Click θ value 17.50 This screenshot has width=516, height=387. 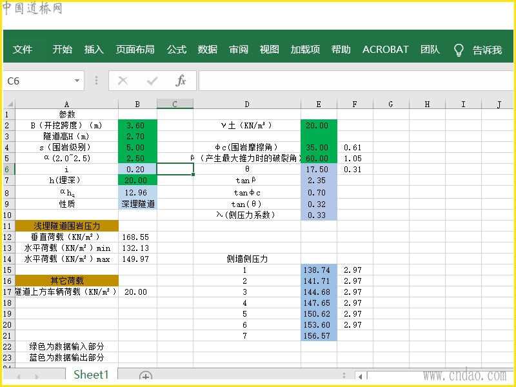pyautogui.click(x=319, y=169)
